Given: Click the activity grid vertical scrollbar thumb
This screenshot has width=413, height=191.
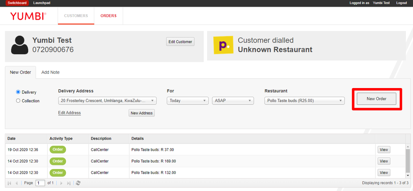Looking at the screenshot, I should pyautogui.click(x=408, y=161).
